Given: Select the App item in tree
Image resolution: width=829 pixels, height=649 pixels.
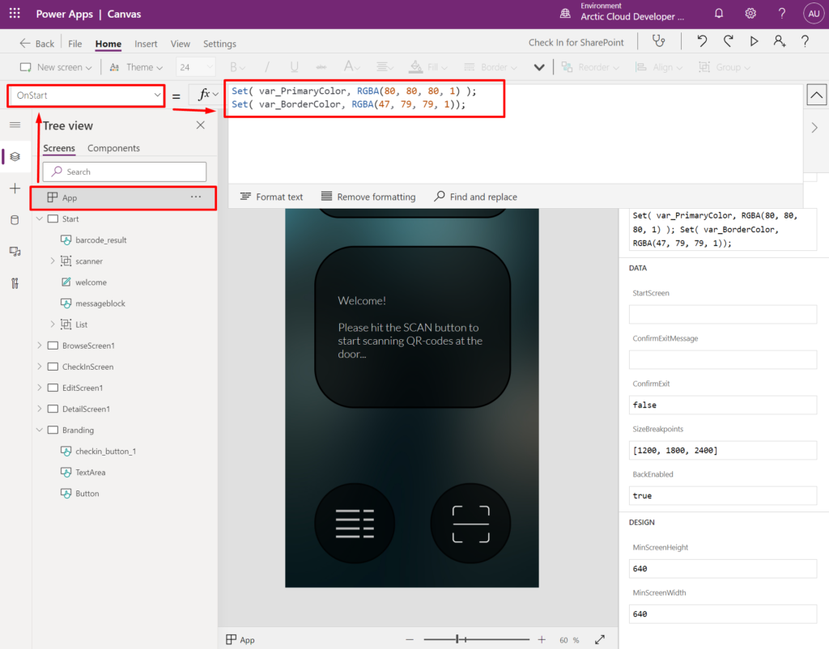Looking at the screenshot, I should point(123,197).
